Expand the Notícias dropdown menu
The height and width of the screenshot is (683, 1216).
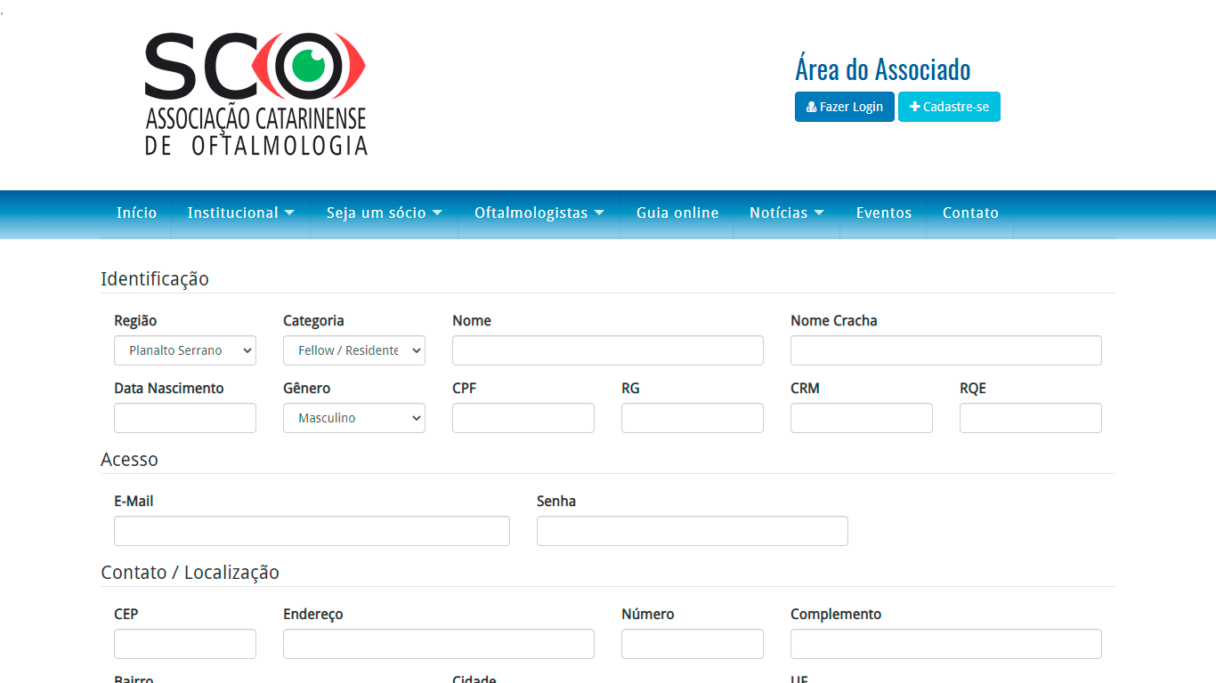786,213
